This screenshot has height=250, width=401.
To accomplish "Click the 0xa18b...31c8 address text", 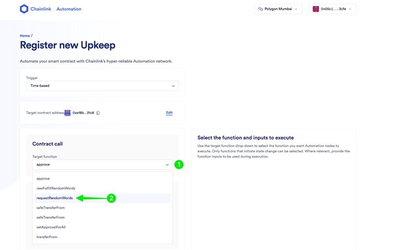I will click(83, 113).
